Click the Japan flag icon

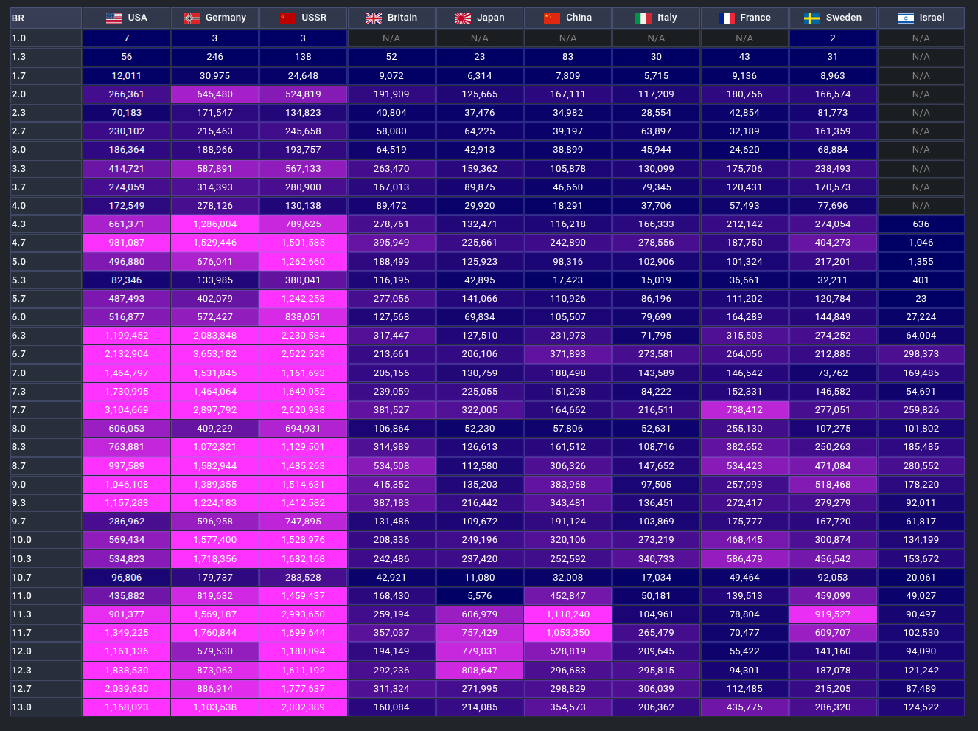[463, 18]
